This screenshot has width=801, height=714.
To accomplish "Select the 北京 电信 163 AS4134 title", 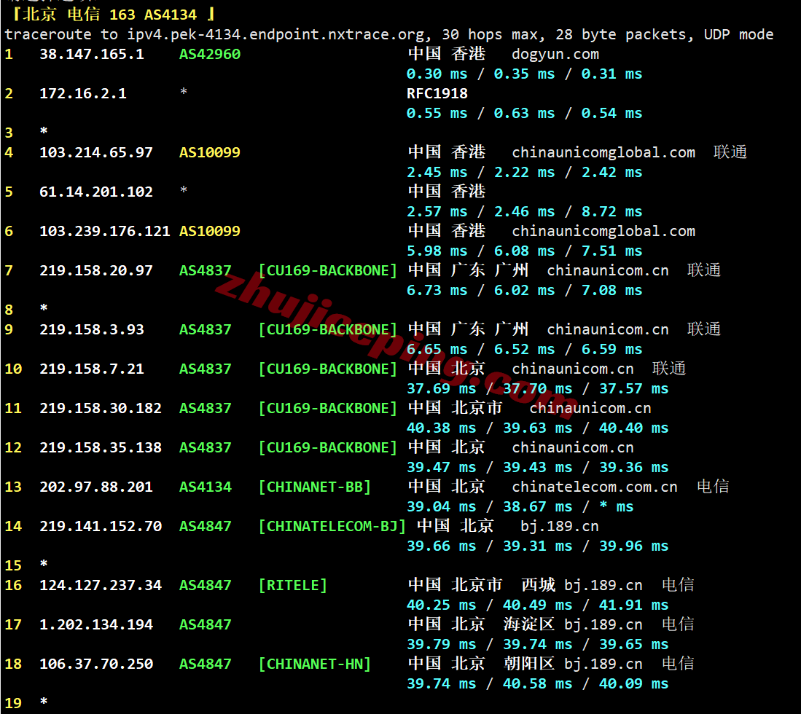I will coord(113,15).
